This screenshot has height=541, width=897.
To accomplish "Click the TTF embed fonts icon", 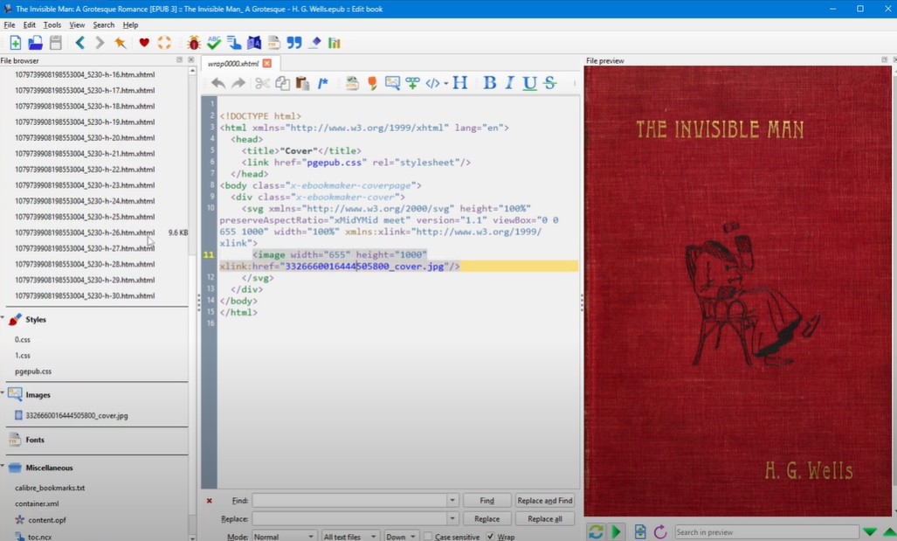I will point(274,43).
